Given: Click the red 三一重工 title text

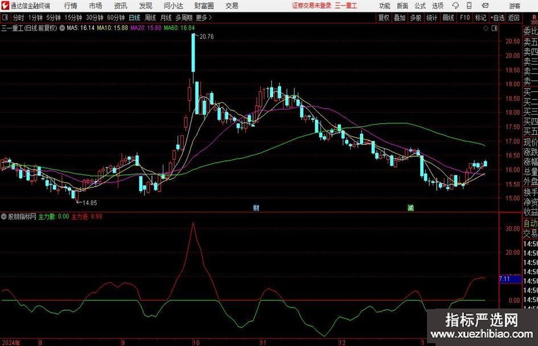Looking at the screenshot, I should click(x=346, y=6).
